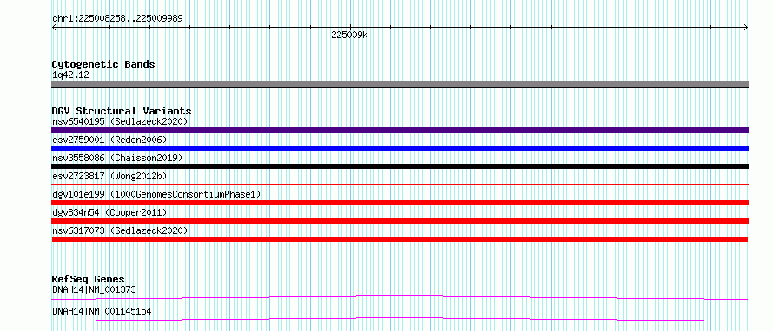Click the thin red esv2723817 variant line
The height and width of the screenshot is (331, 773).
click(x=400, y=184)
